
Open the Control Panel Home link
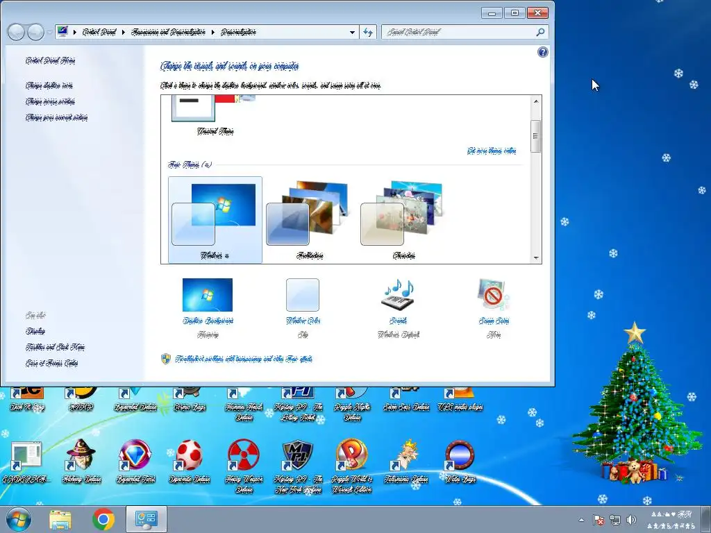[x=50, y=61]
